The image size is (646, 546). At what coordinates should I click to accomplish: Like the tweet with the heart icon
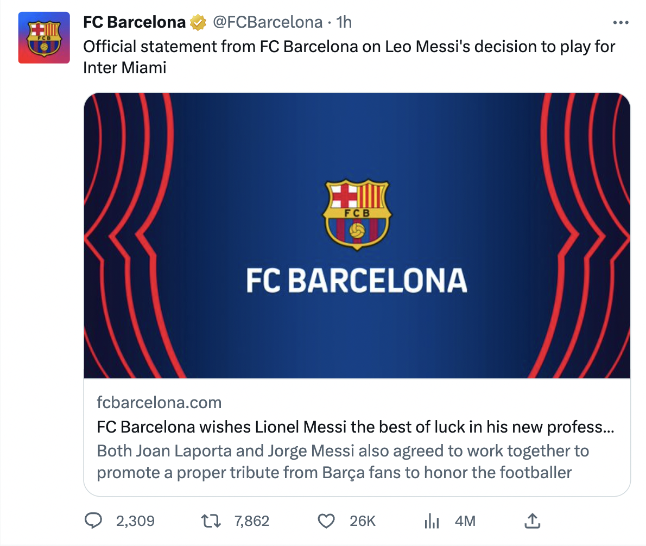(x=326, y=521)
